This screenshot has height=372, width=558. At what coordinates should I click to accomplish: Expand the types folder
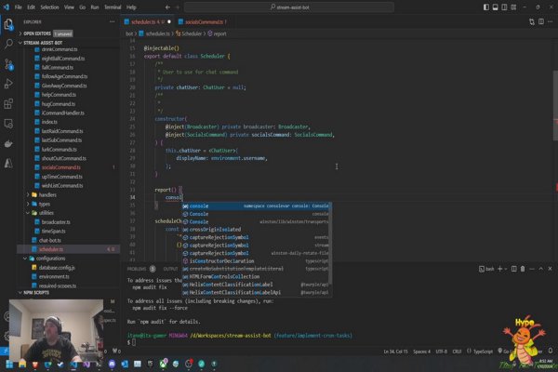click(44, 204)
